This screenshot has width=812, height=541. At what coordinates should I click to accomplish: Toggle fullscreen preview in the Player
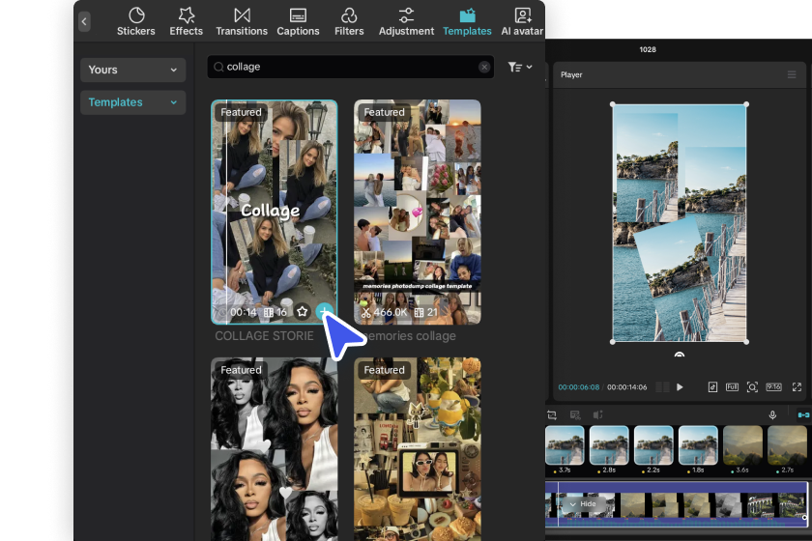[x=797, y=387]
